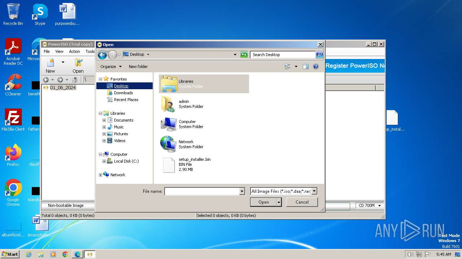The width and height of the screenshot is (462, 259).
Task: Click Internet Explorer taskbar icon
Action: 29,254
